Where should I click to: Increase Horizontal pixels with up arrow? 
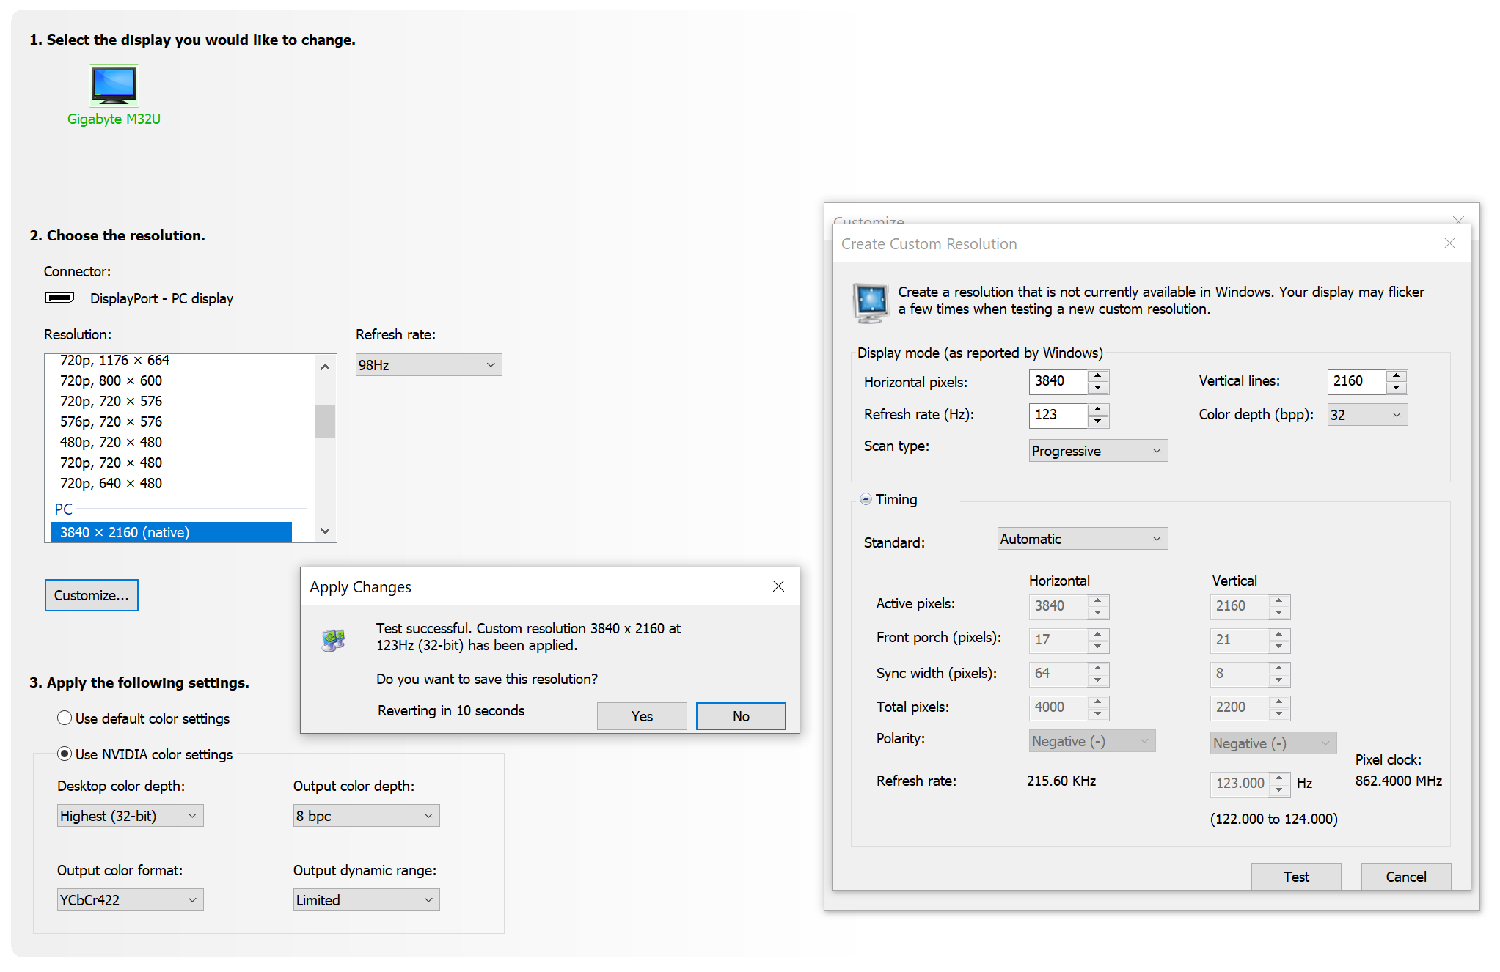(1097, 375)
